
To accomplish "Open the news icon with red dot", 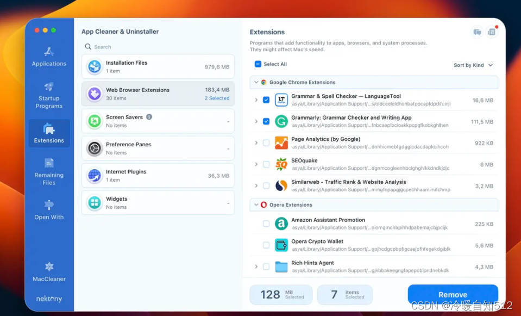I will tap(492, 32).
